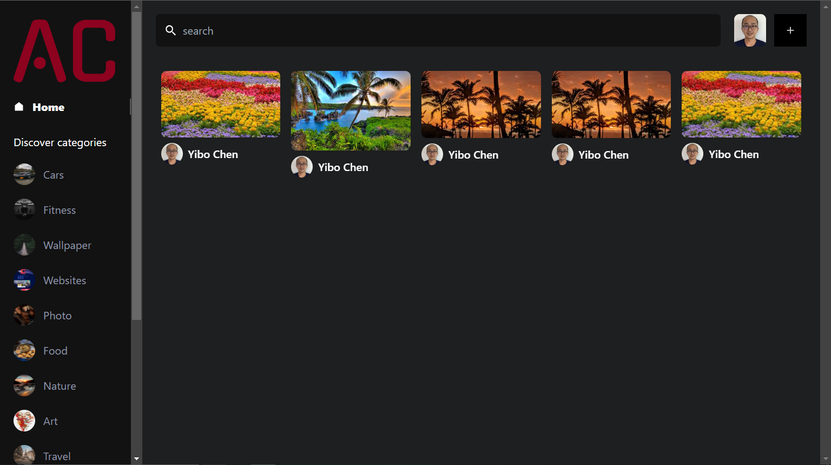
Task: Choose the Wallpaper category icon
Action: click(x=24, y=245)
